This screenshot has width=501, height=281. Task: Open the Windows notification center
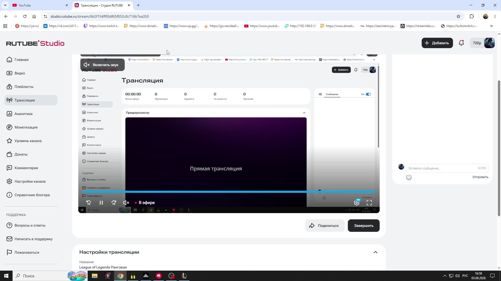492,276
